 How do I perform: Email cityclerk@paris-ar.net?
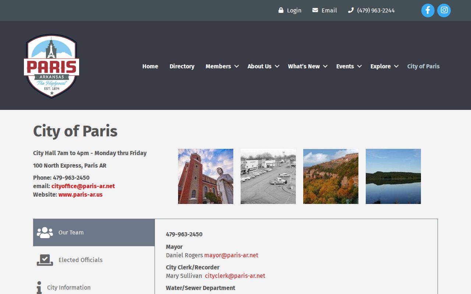click(x=235, y=276)
